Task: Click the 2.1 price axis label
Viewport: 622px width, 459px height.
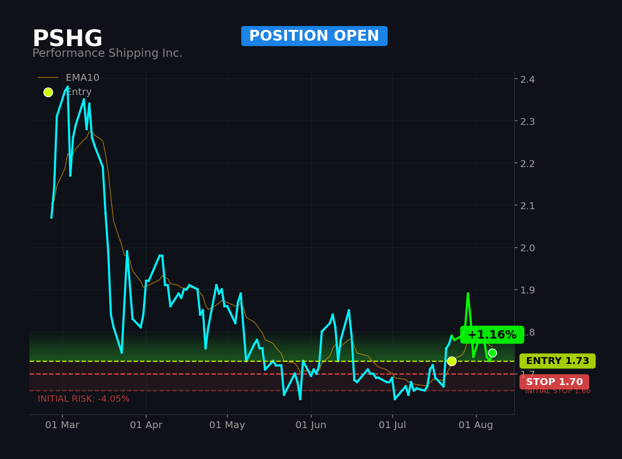Action: pyautogui.click(x=528, y=206)
